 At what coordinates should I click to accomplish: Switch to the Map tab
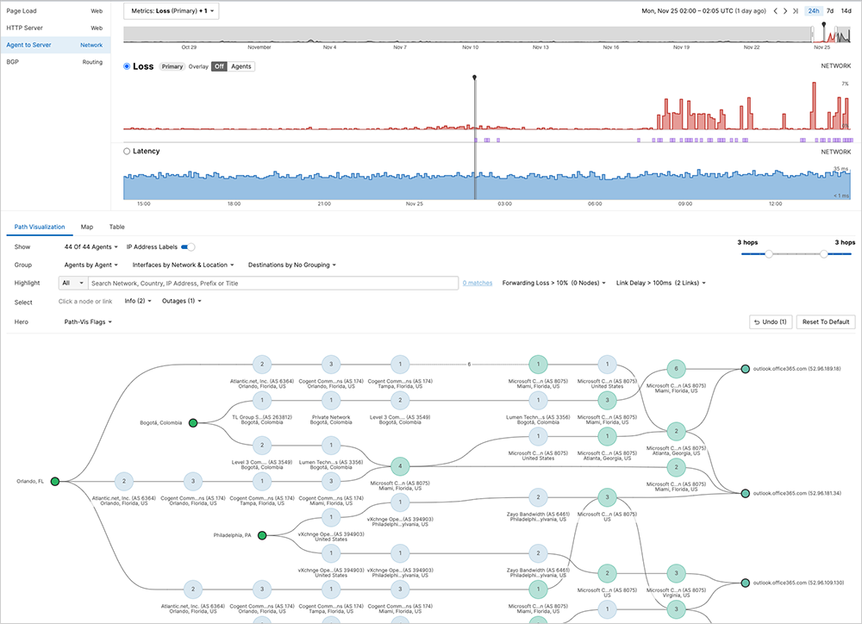(87, 227)
